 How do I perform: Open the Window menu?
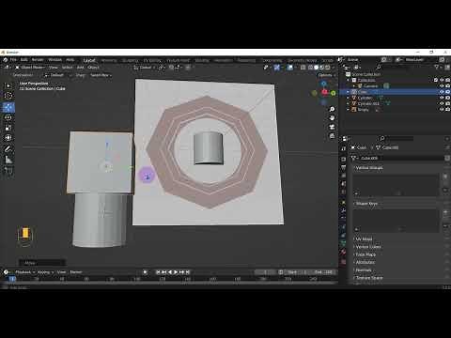pyautogui.click(x=54, y=60)
